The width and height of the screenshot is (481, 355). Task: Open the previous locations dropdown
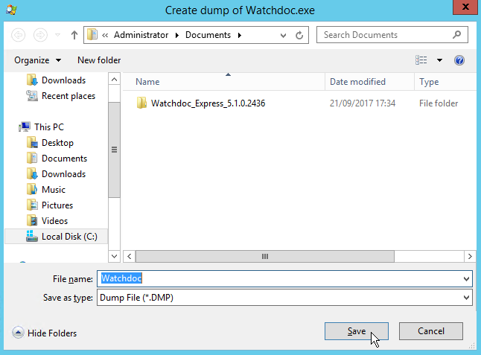click(283, 36)
